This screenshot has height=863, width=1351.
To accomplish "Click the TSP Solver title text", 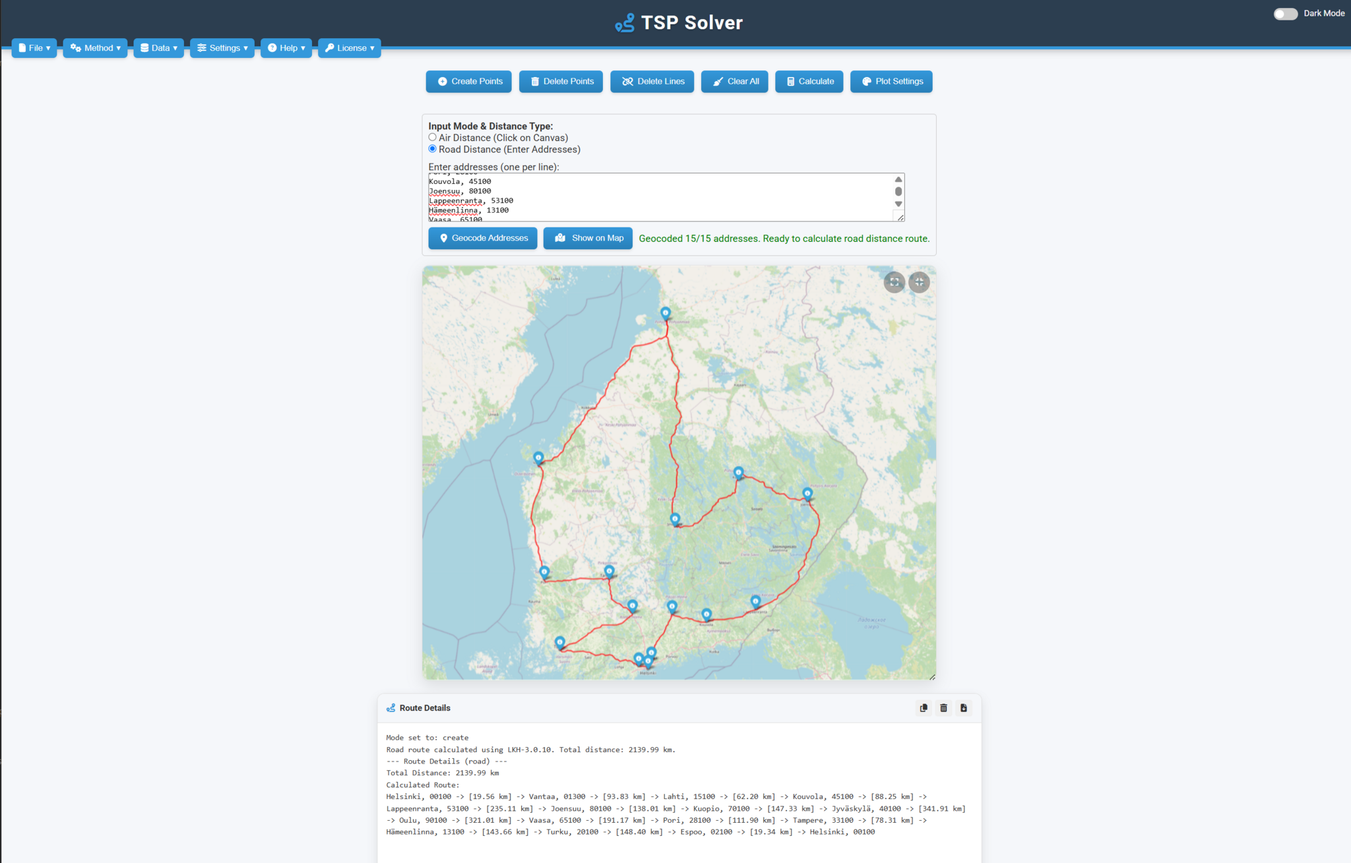I will coord(692,23).
